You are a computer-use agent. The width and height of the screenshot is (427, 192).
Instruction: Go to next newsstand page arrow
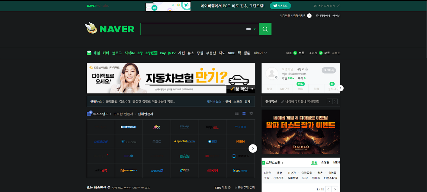coord(253,148)
